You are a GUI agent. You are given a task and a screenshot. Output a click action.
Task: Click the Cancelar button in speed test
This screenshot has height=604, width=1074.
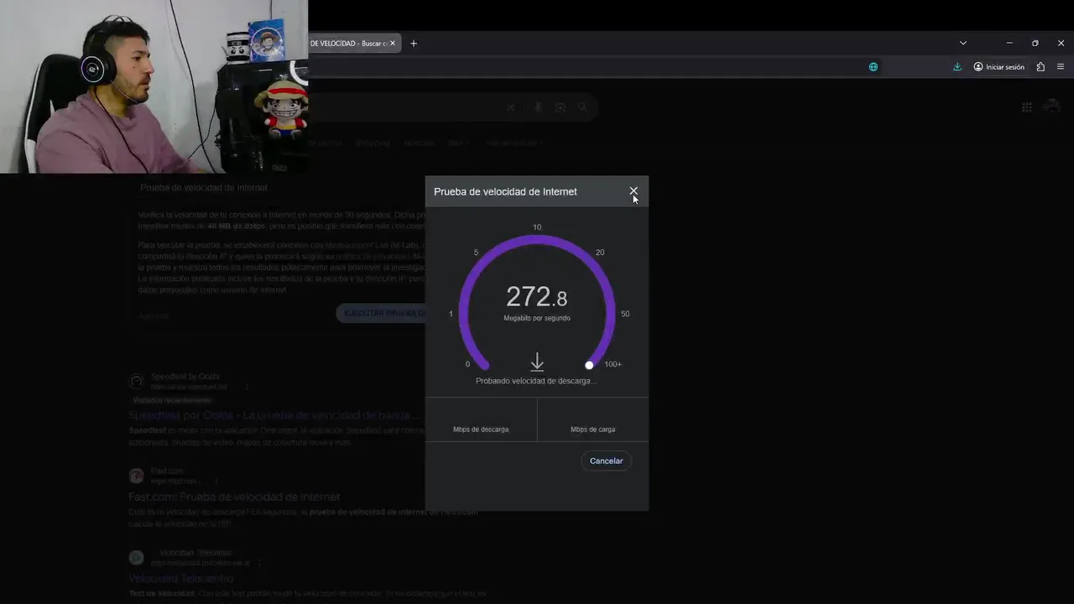606,461
